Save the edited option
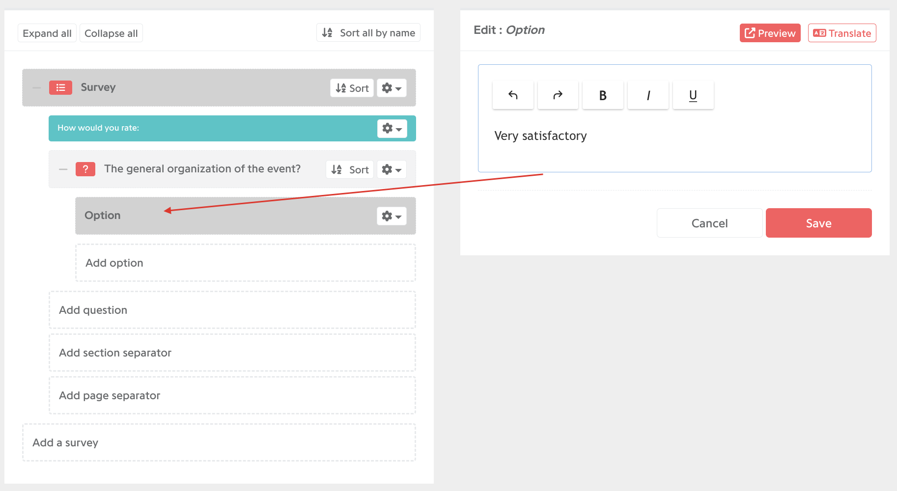 click(x=818, y=223)
